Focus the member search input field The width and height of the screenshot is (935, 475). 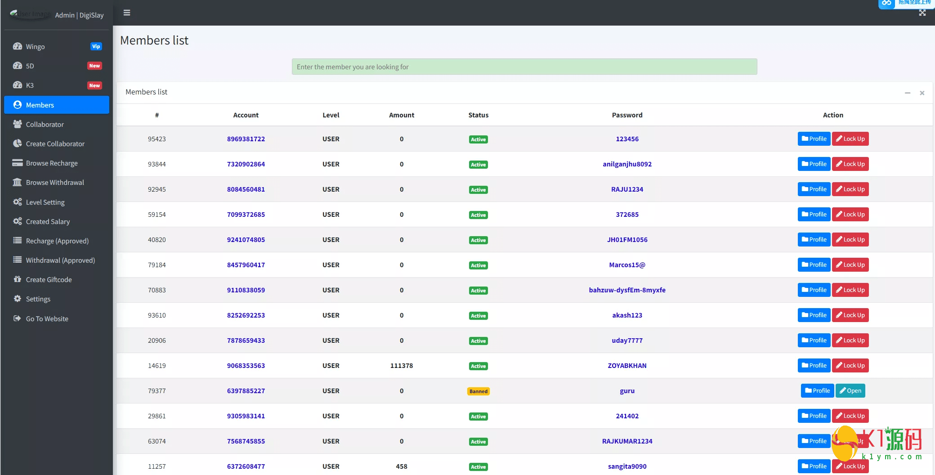524,67
